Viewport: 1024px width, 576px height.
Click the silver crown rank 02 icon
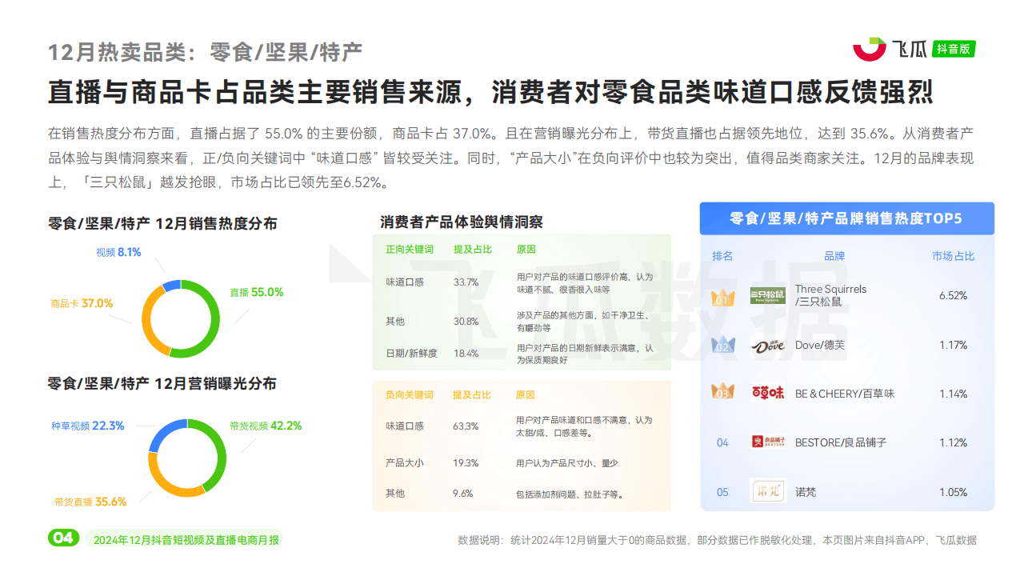722,346
